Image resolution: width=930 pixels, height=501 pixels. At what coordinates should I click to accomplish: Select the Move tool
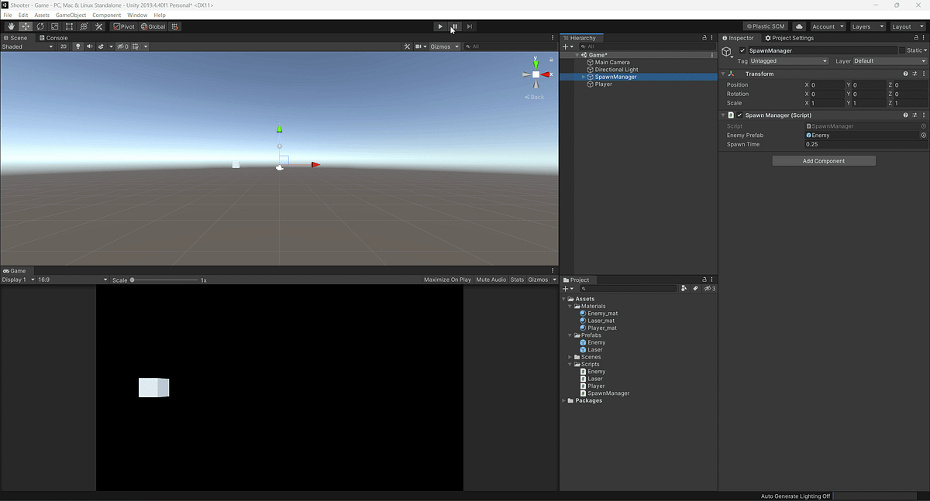click(x=25, y=26)
